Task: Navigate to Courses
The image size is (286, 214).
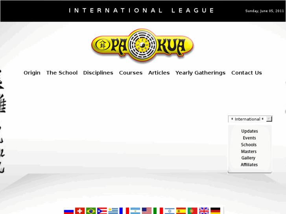Action: (131, 73)
